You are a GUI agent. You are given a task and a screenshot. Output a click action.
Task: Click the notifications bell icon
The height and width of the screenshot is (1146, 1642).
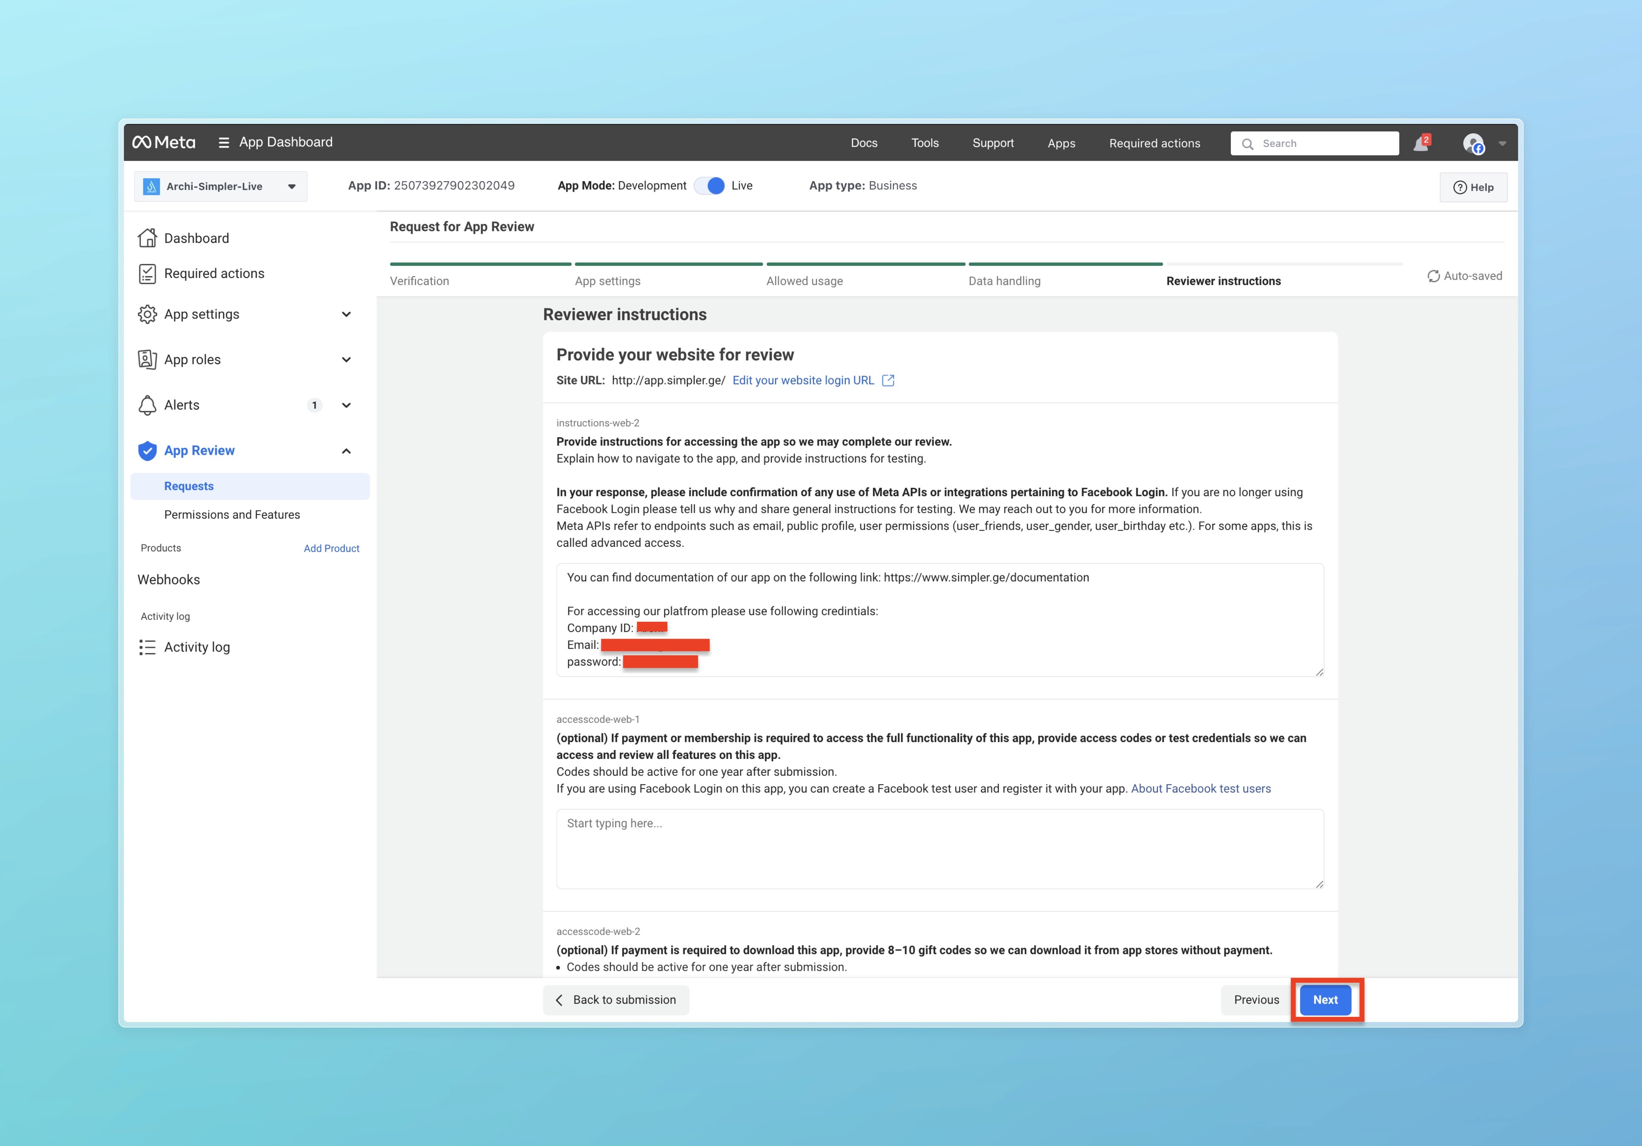click(1420, 144)
